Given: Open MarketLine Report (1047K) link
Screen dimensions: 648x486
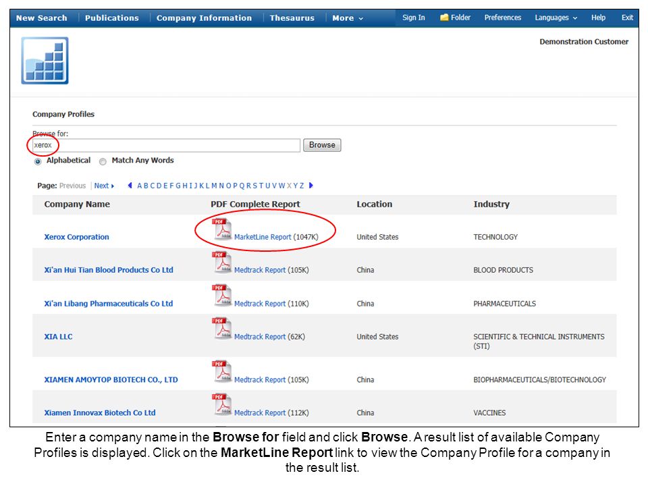Looking at the screenshot, I should tap(263, 237).
